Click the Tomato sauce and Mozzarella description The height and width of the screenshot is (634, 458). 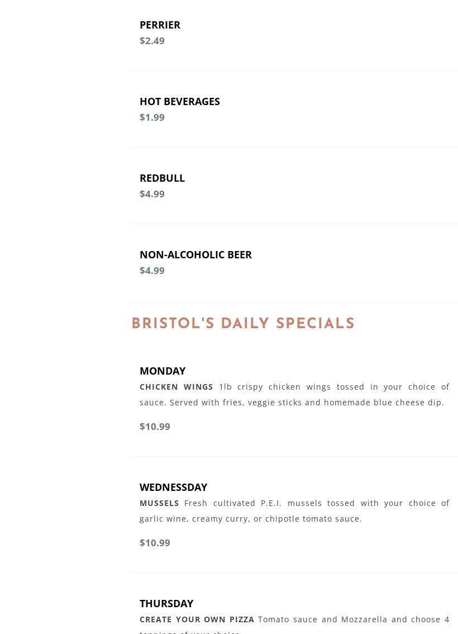pyautogui.click(x=353, y=619)
